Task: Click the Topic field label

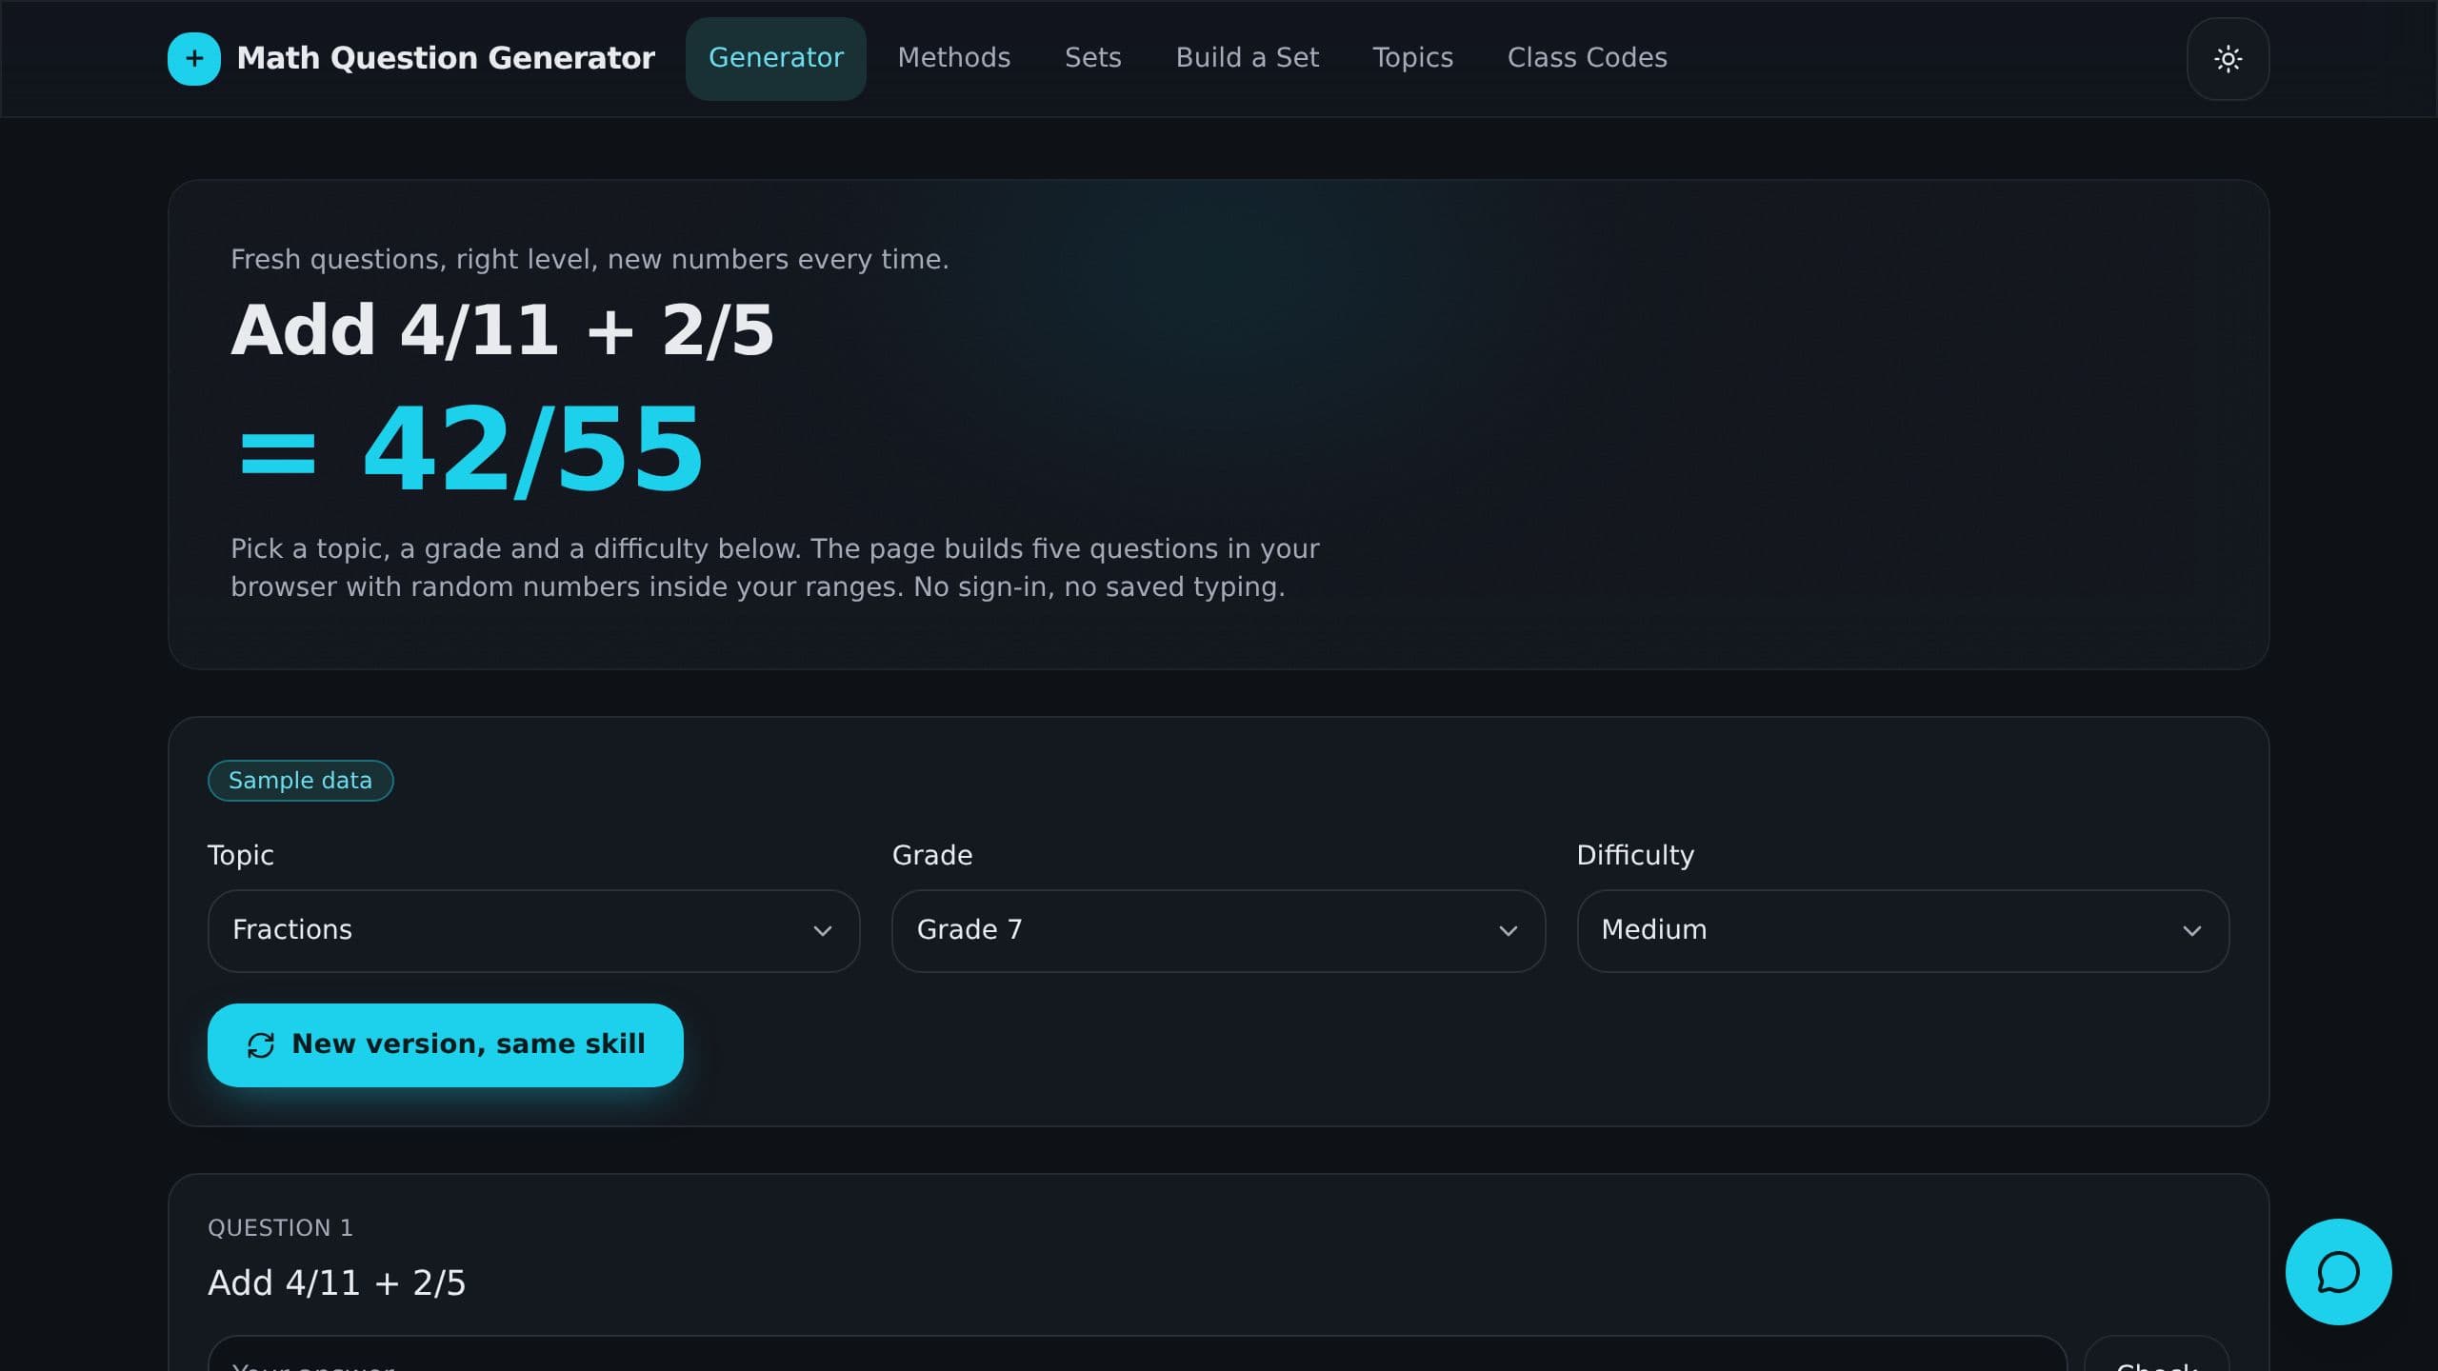Action: pyautogui.click(x=241, y=855)
